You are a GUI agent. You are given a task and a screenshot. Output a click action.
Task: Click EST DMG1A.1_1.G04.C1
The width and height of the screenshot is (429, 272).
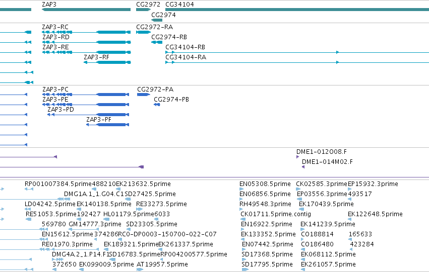click(x=94, y=194)
